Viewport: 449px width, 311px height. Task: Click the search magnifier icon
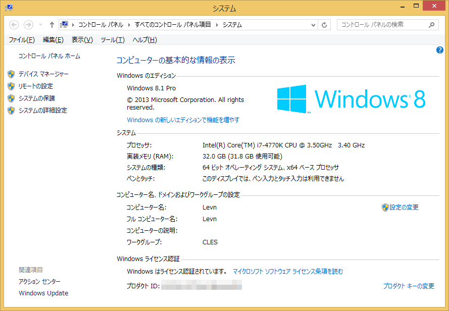pos(432,25)
